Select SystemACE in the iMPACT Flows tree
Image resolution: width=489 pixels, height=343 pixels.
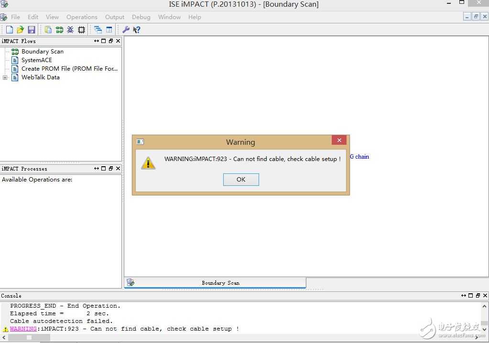36,60
